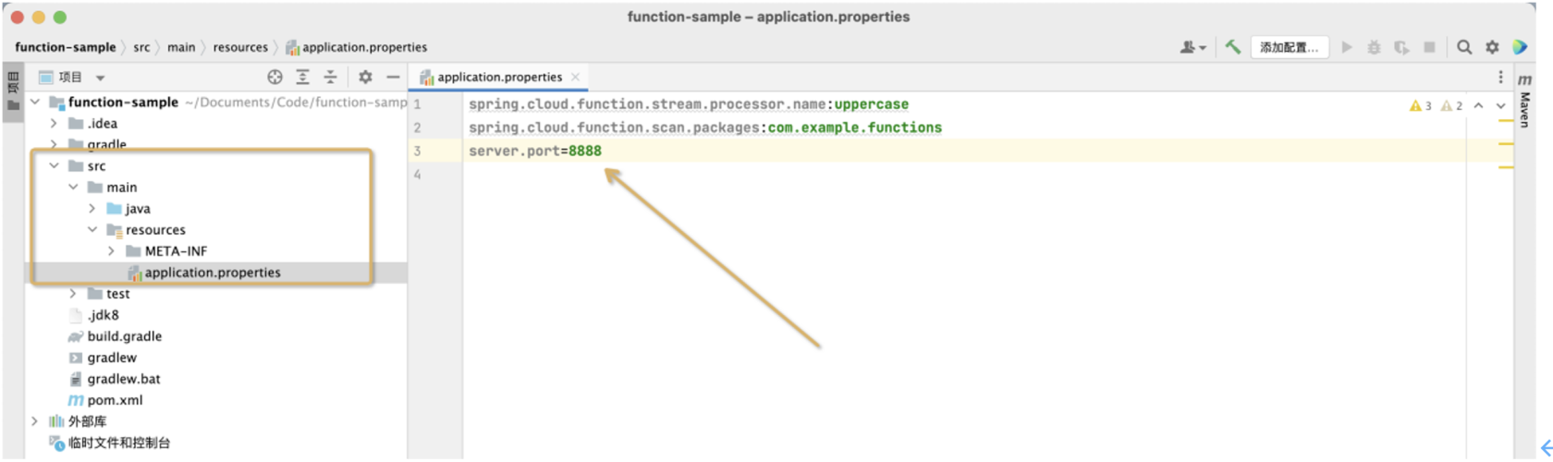This screenshot has height=462, width=1553.
Task: Click locate opened file target icon
Action: [x=275, y=78]
